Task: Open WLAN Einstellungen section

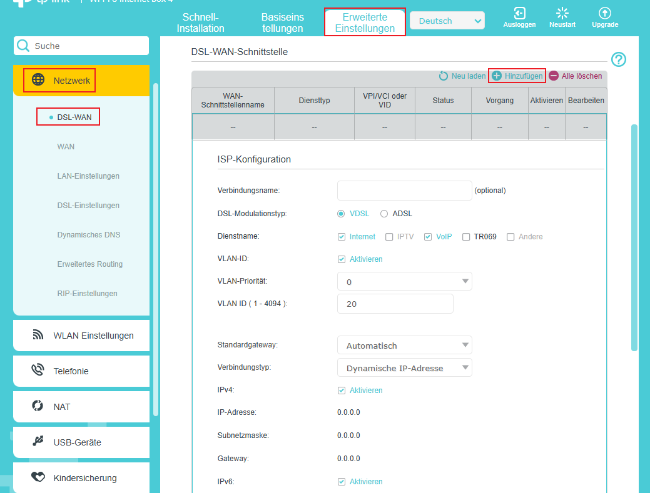Action: click(x=81, y=336)
